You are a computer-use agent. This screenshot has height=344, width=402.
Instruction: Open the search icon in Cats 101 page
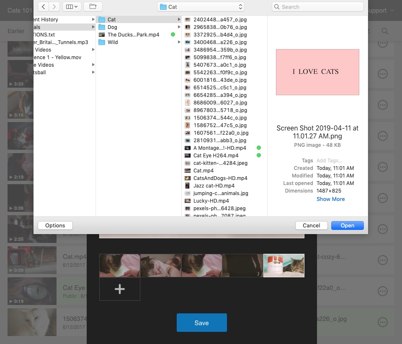pos(384,31)
